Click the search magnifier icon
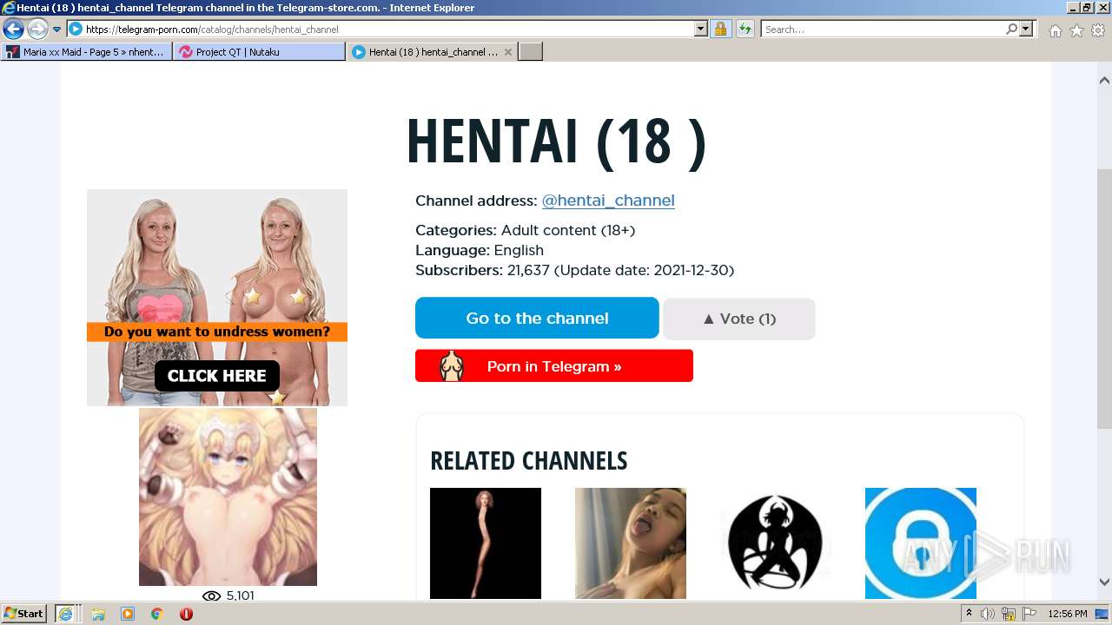Screen dimensions: 1112x625 pyautogui.click(x=1011, y=30)
